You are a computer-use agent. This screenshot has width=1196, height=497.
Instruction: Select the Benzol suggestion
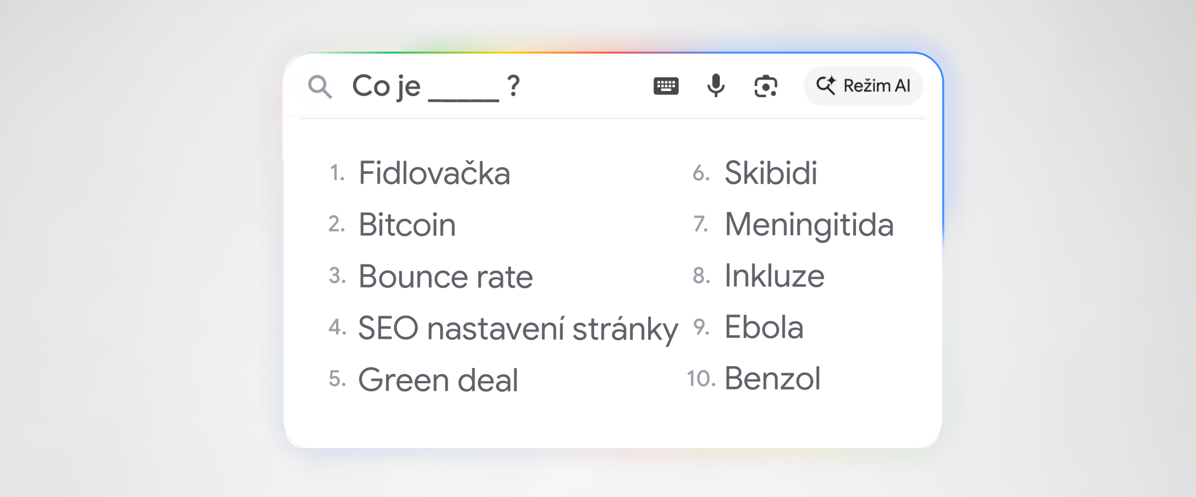(x=772, y=379)
